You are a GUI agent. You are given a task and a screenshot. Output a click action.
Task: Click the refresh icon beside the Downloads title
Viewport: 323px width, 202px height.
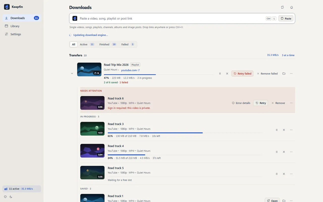click(x=282, y=7)
